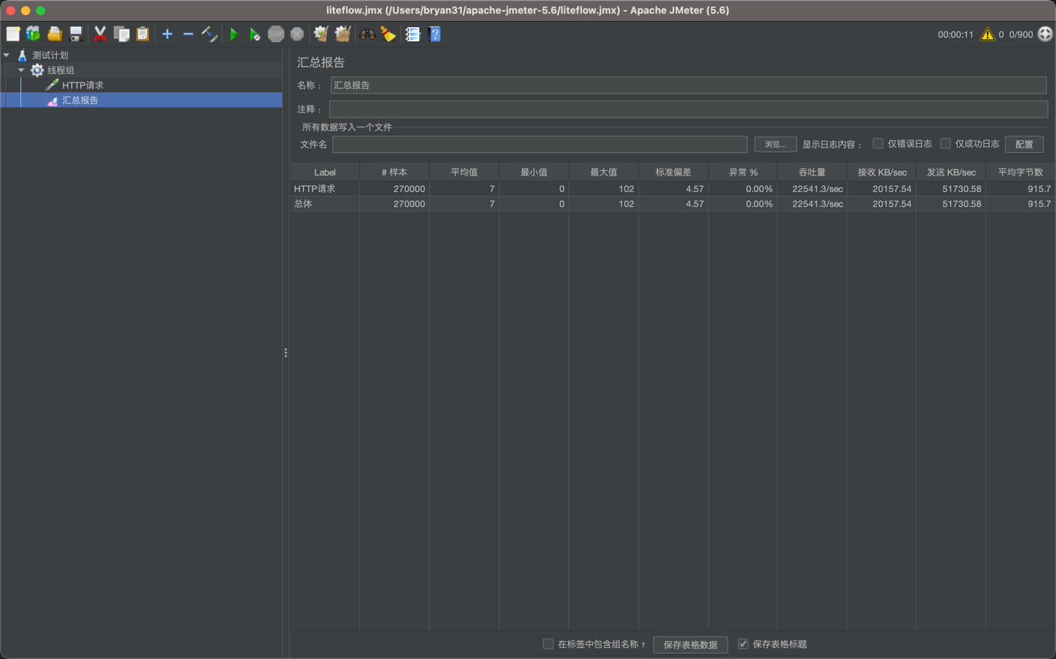
Task: Click the blue plus Expand All icon
Action: click(x=167, y=34)
